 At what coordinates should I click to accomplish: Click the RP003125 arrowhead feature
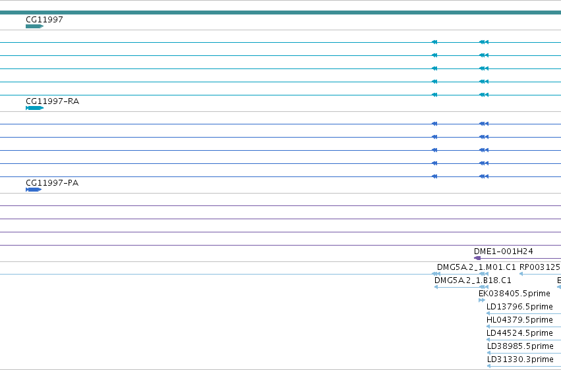(521, 274)
